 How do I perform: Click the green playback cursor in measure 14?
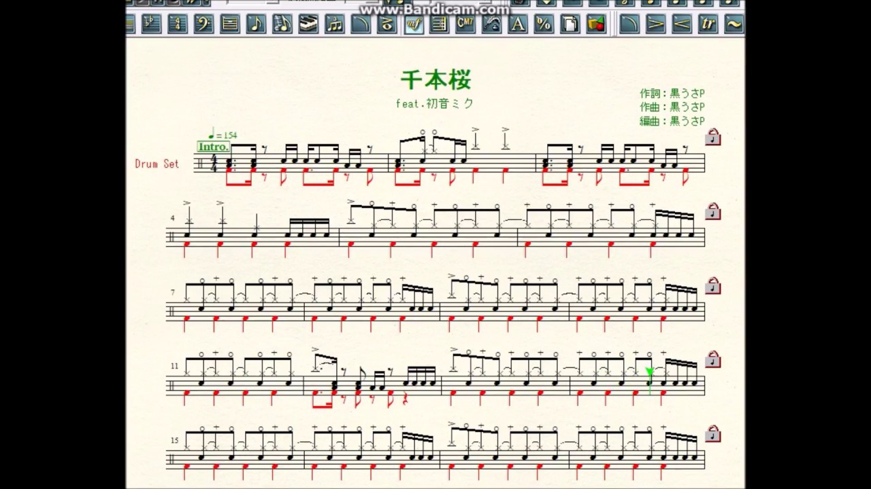pos(650,380)
